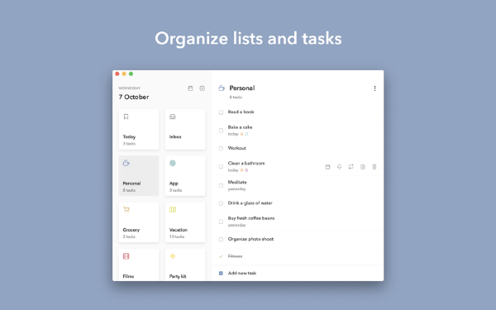
Task: Add note icon on Clean a bathroom
Action: click(363, 167)
